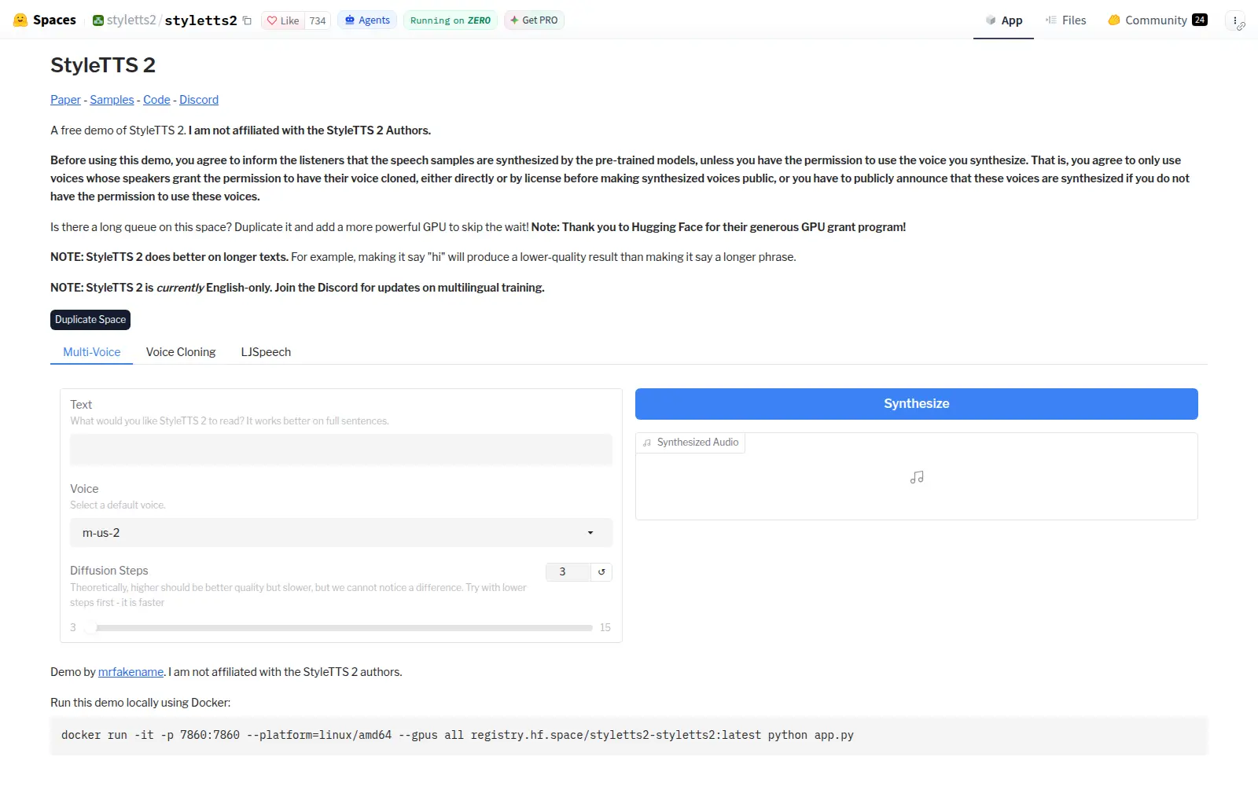
Task: Click the Get PRO button
Action: pyautogui.click(x=534, y=20)
